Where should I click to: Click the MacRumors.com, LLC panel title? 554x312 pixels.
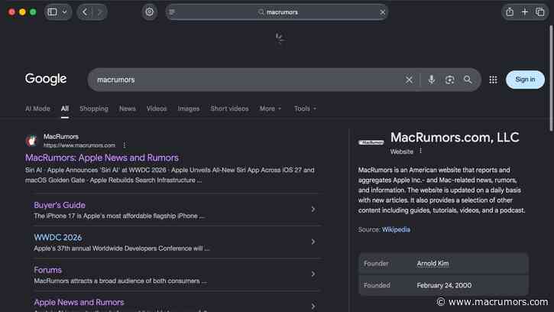click(x=455, y=137)
